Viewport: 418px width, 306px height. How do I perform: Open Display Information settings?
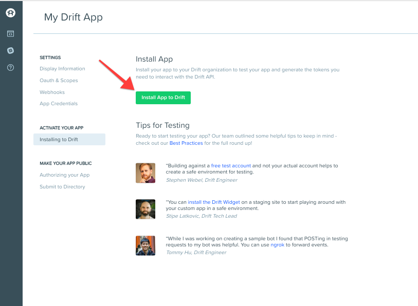62,69
